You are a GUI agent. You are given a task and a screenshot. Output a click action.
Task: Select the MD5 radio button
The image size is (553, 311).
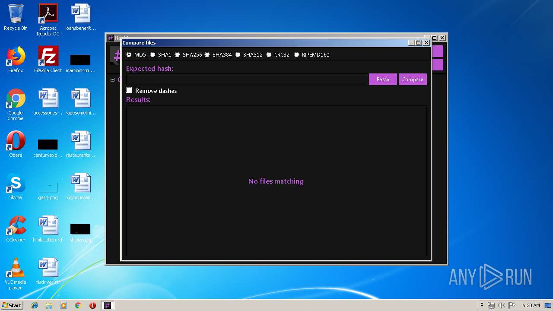pos(129,55)
